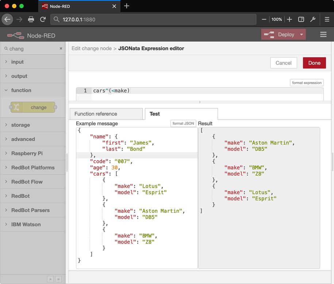Click the red Done button
The width and height of the screenshot is (334, 284).
point(314,63)
